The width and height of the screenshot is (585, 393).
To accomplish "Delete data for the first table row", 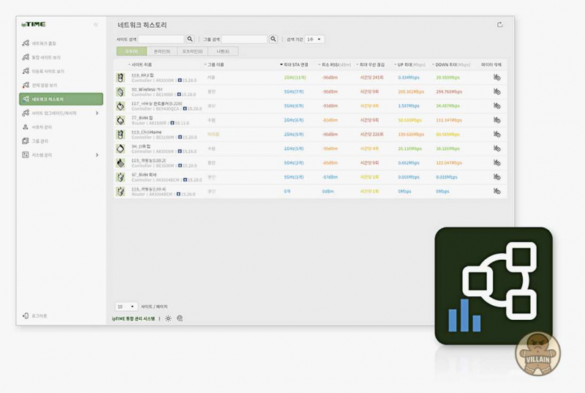I will click(497, 77).
